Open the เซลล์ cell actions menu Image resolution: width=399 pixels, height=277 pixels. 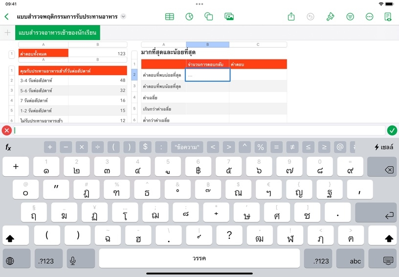coord(384,147)
